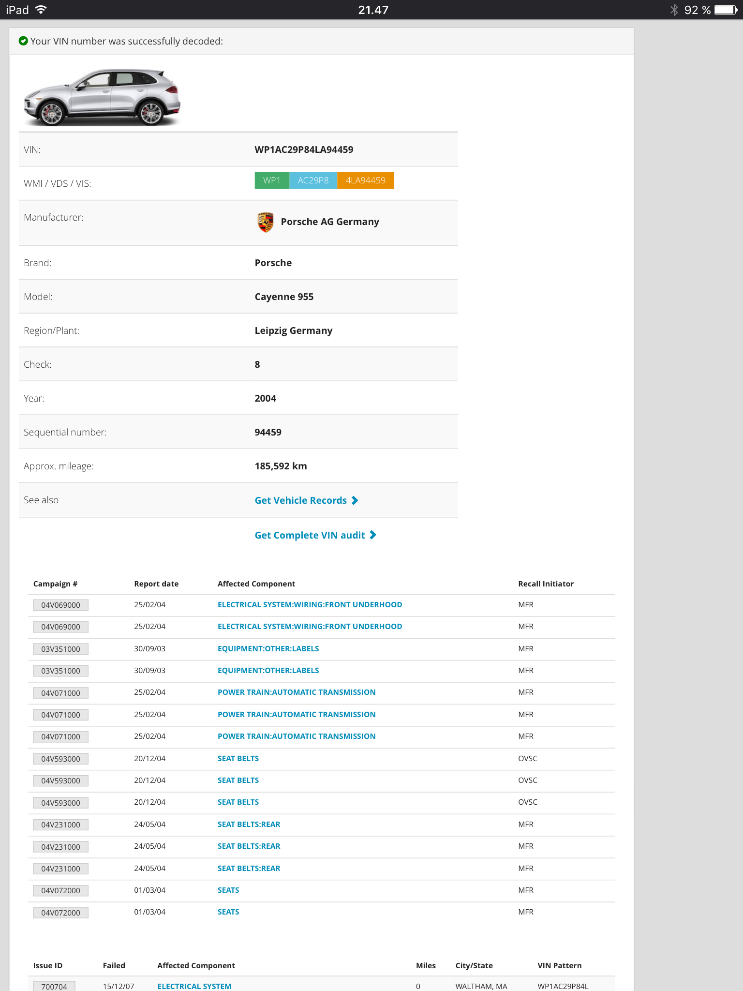
Task: Tap the battery indicator icon
Action: pyautogui.click(x=726, y=10)
